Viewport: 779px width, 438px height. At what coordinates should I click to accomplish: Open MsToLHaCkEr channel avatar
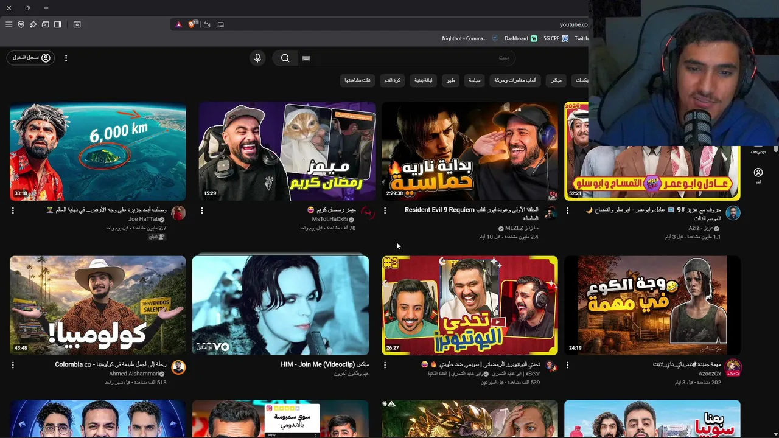[368, 213]
